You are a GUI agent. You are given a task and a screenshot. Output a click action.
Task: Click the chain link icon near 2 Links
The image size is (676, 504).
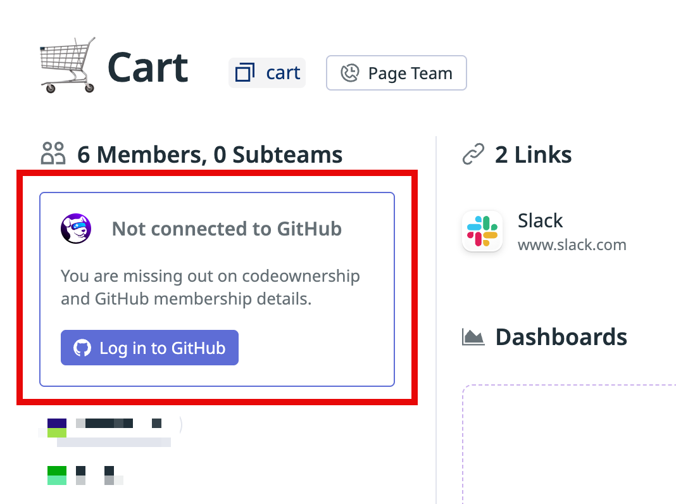pos(473,154)
